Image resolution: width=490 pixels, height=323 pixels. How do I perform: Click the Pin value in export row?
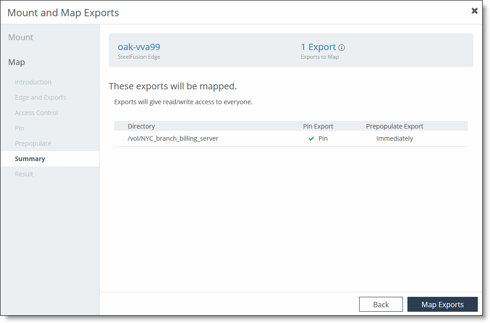tap(323, 138)
